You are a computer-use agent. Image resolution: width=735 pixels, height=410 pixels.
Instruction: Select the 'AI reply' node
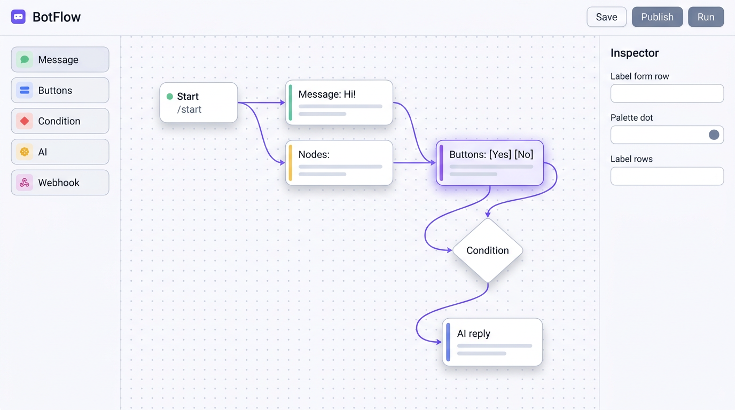pos(492,342)
